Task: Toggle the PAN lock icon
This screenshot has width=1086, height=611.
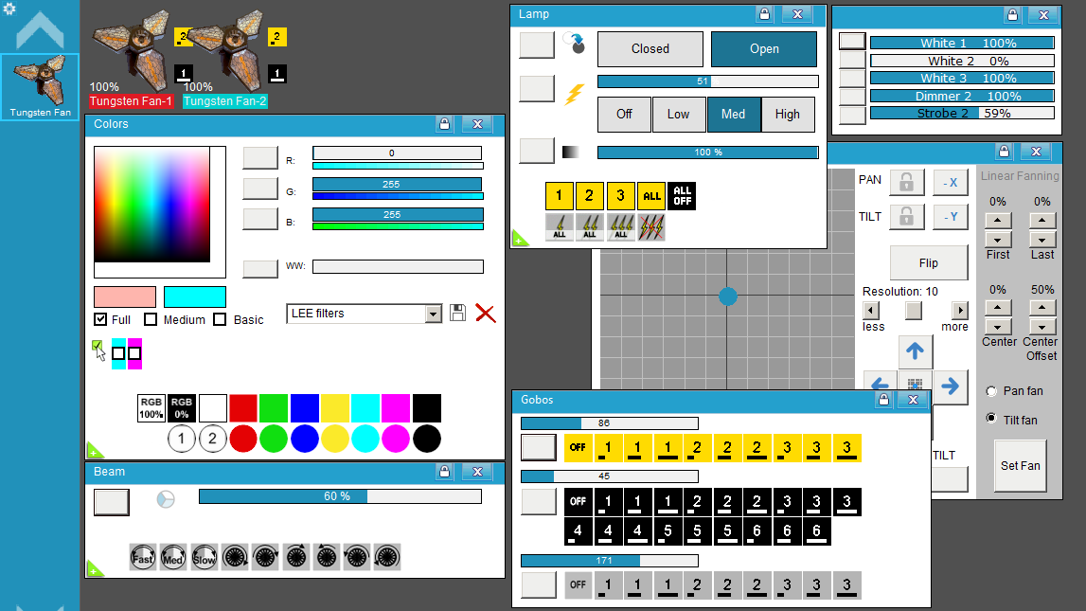Action: click(x=906, y=182)
